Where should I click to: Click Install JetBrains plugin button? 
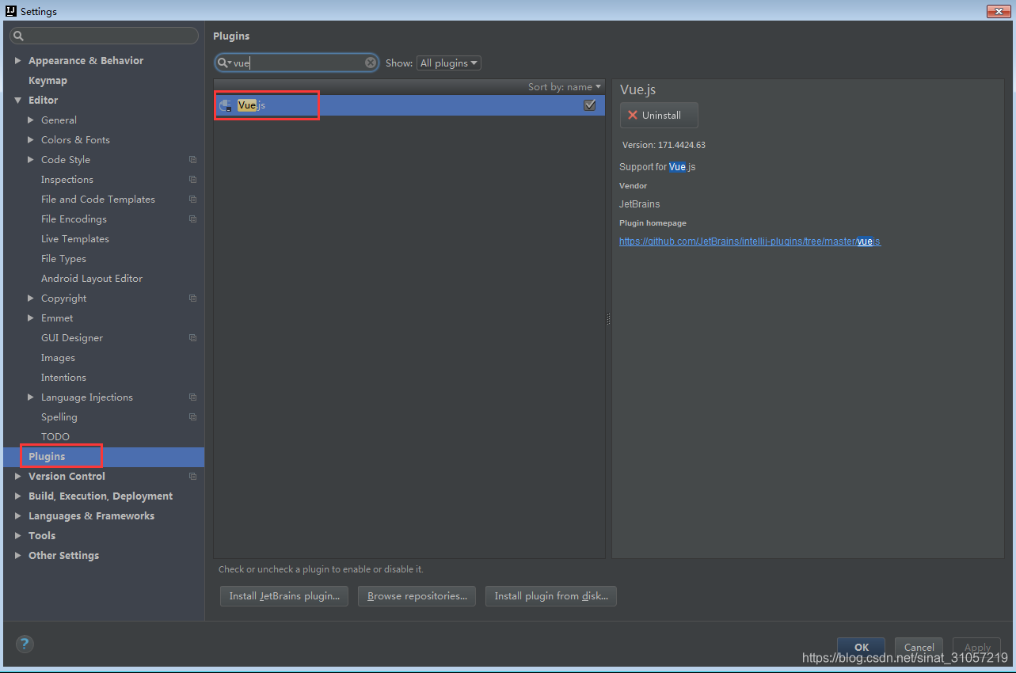tap(284, 596)
